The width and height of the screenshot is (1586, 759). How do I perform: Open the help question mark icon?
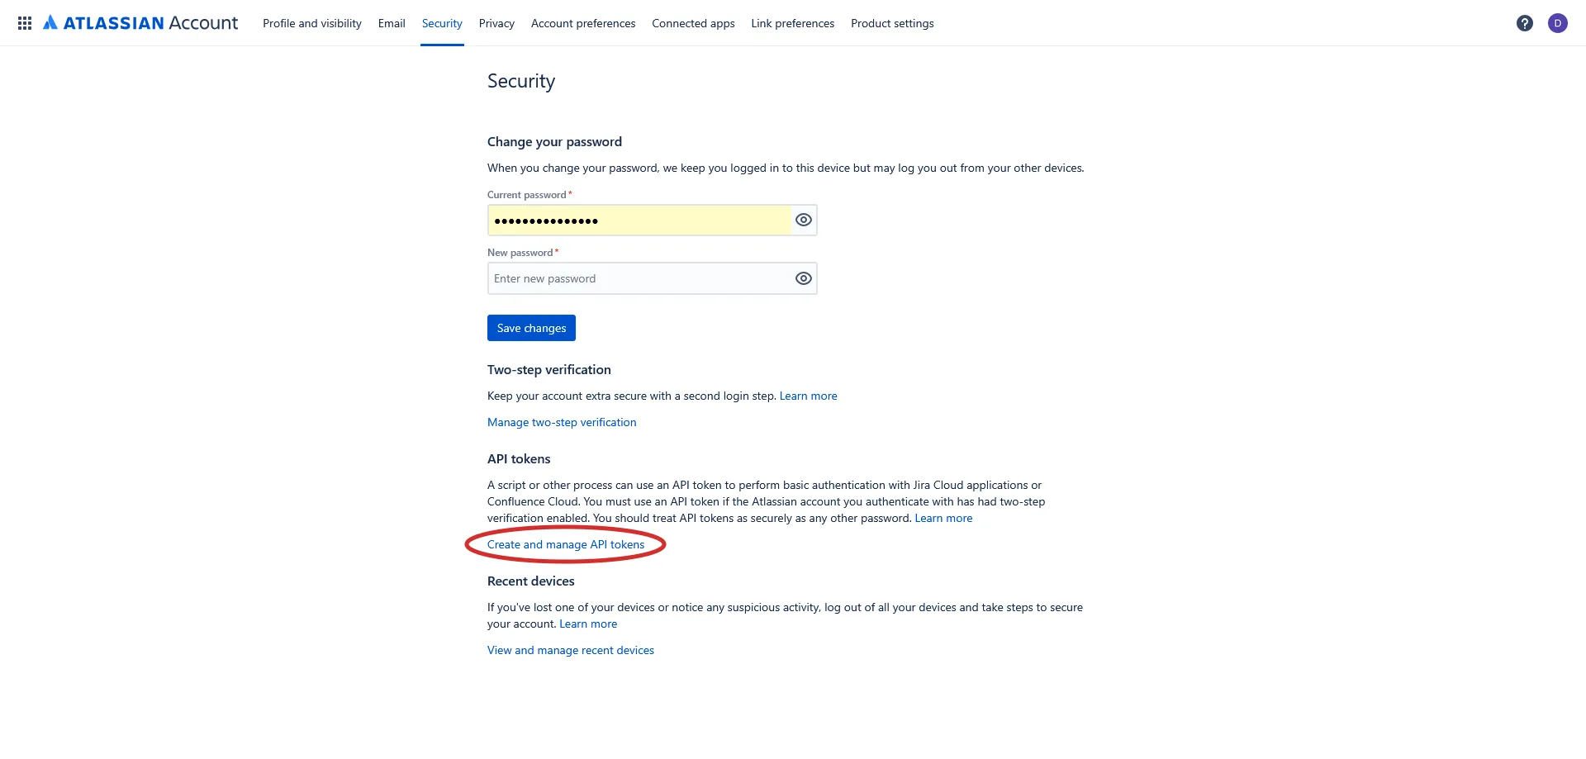pyautogui.click(x=1525, y=23)
